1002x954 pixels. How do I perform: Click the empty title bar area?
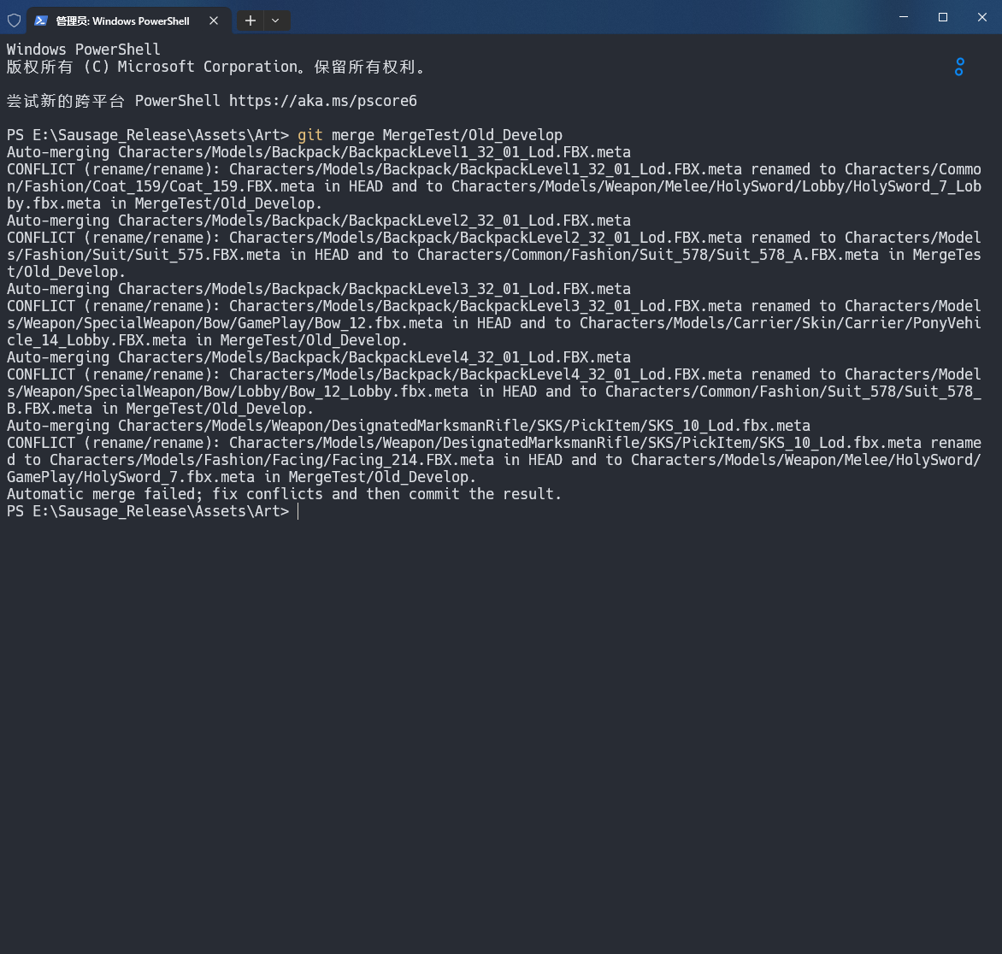click(x=581, y=17)
